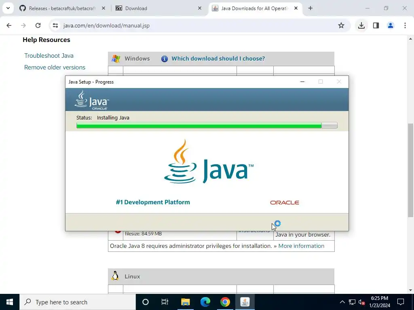Viewport: 414px width, 310px height.
Task: Click the Windows logo in table header
Action: point(116,59)
